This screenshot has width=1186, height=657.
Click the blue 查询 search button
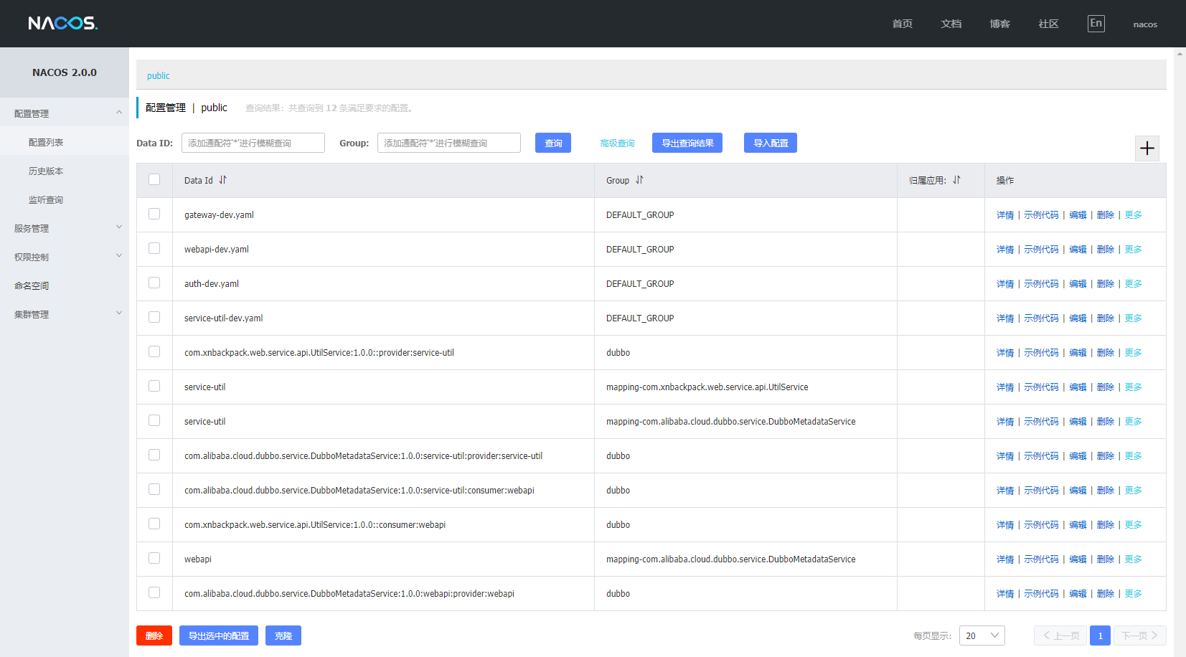[x=552, y=143]
